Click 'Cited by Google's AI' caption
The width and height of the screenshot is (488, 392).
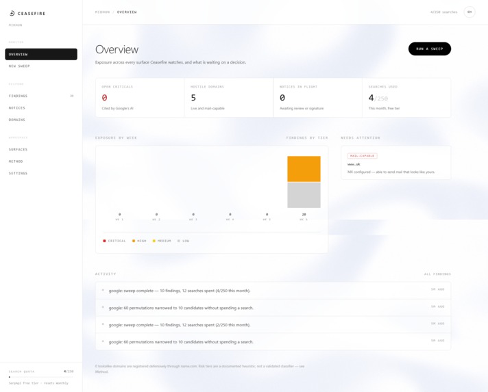pos(117,108)
